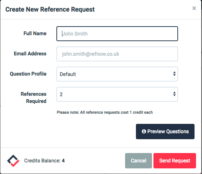This screenshot has height=174, width=202.
Task: Click the Credits Balance text
Action: tap(44, 161)
